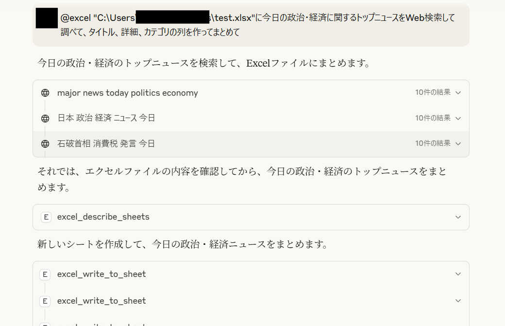Click the E icon next to excel_describe_sheets

tap(46, 217)
